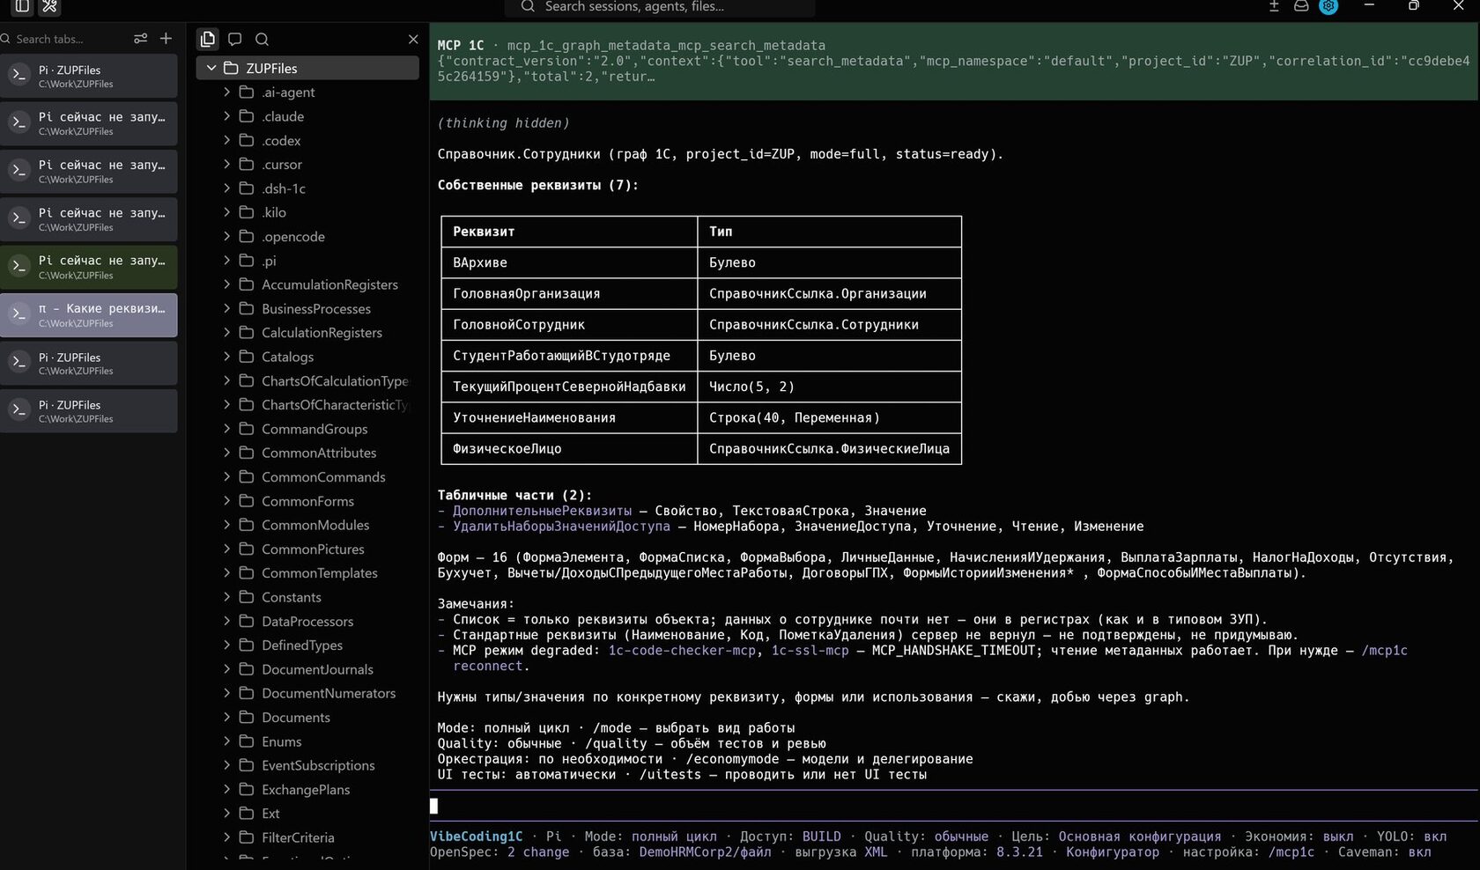Viewport: 1480px width, 870px height.
Task: Collapse the ZUPFiles root folder
Action: [x=211, y=68]
